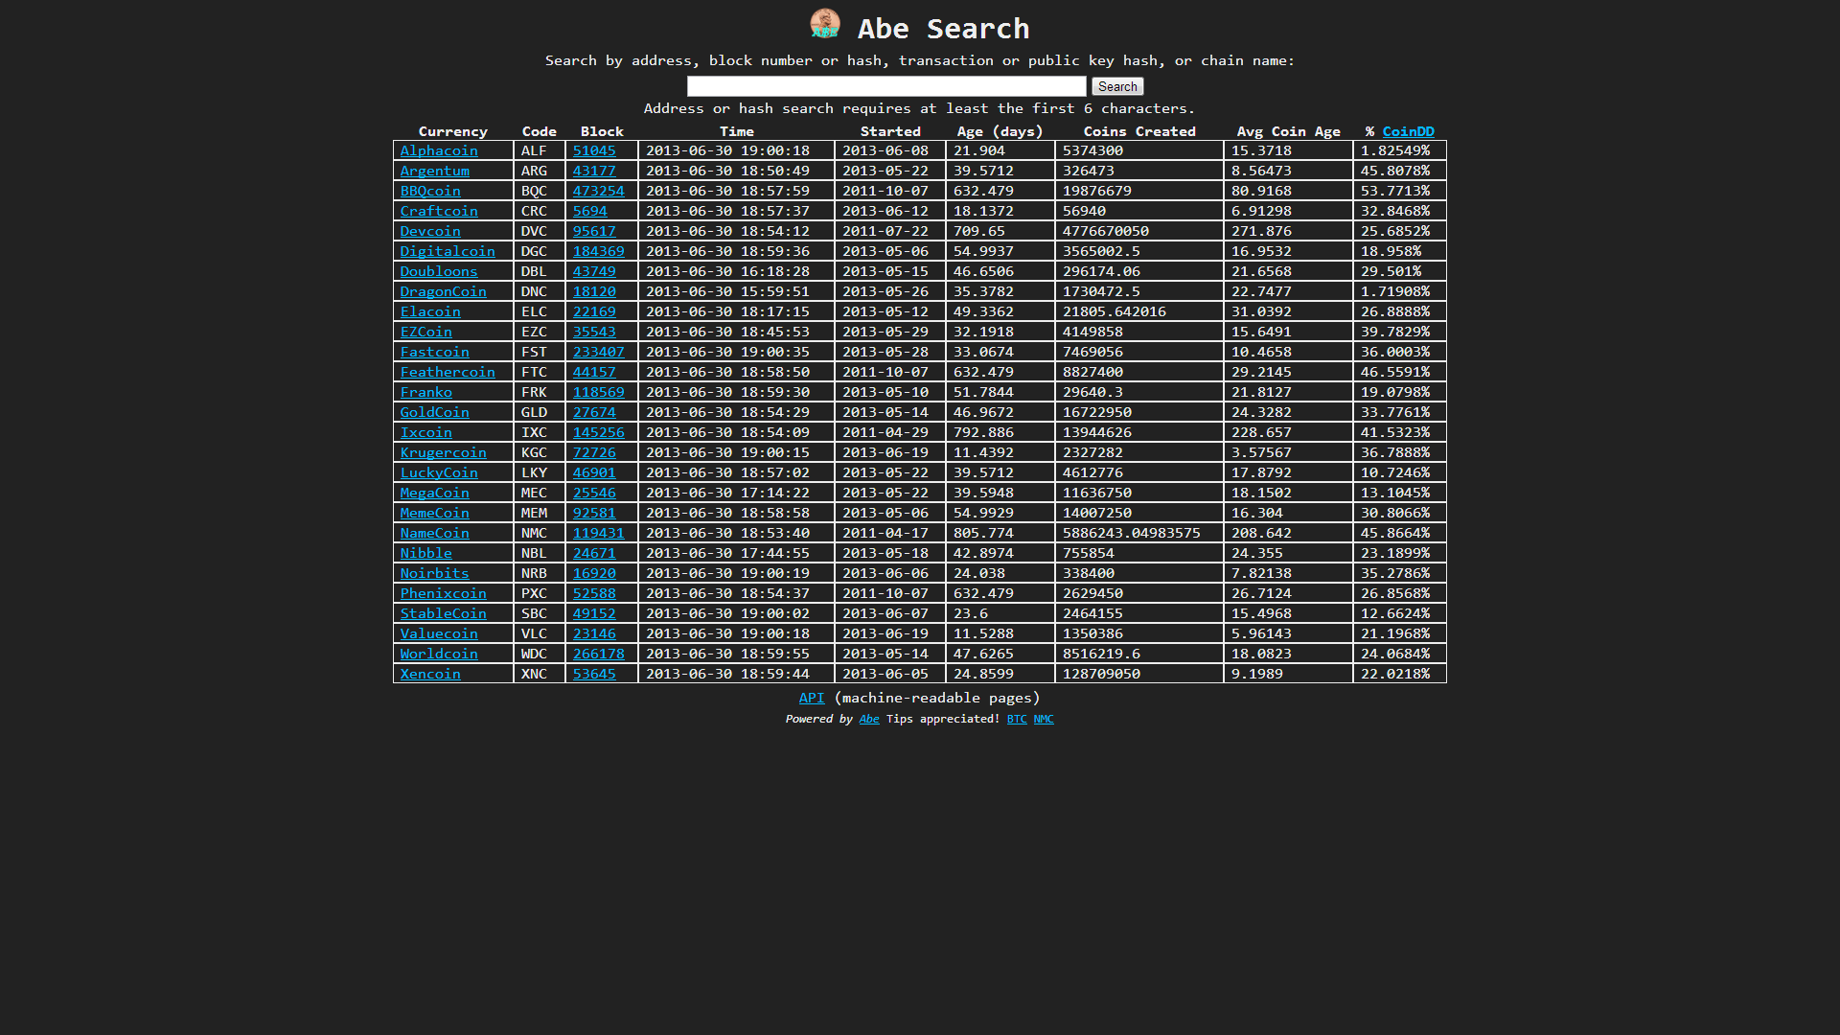Screen dimensions: 1840x1035
Task: Open Devcoin block 95617
Action: click(x=594, y=231)
